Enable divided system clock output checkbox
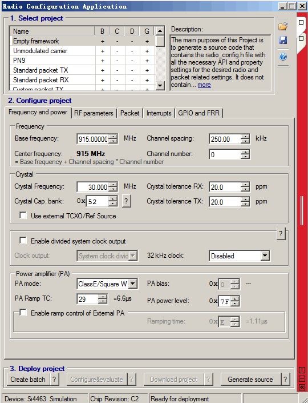The width and height of the screenshot is (308, 403). (x=23, y=240)
